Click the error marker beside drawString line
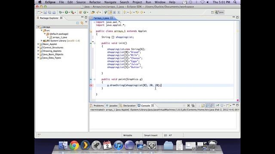 [91, 85]
